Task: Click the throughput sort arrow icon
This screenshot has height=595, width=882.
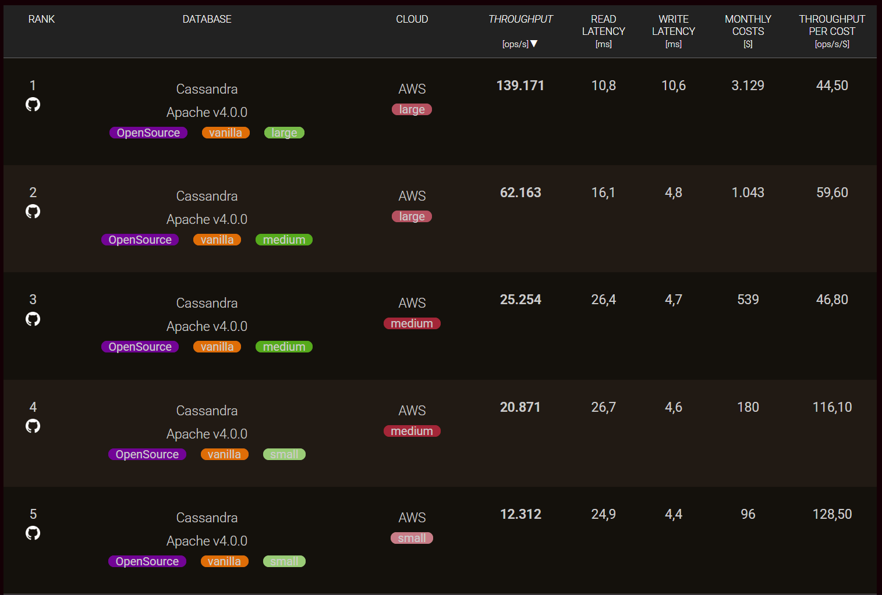Action: [534, 44]
